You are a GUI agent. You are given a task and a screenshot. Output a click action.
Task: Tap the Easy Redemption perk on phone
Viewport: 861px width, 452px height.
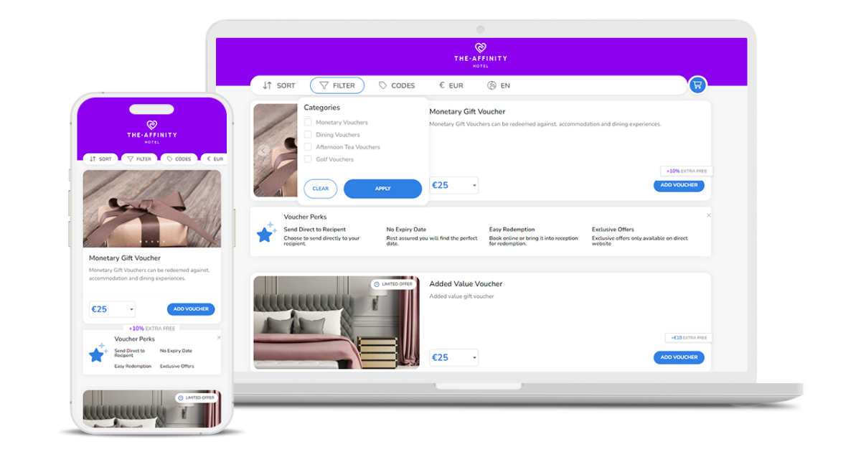(133, 367)
